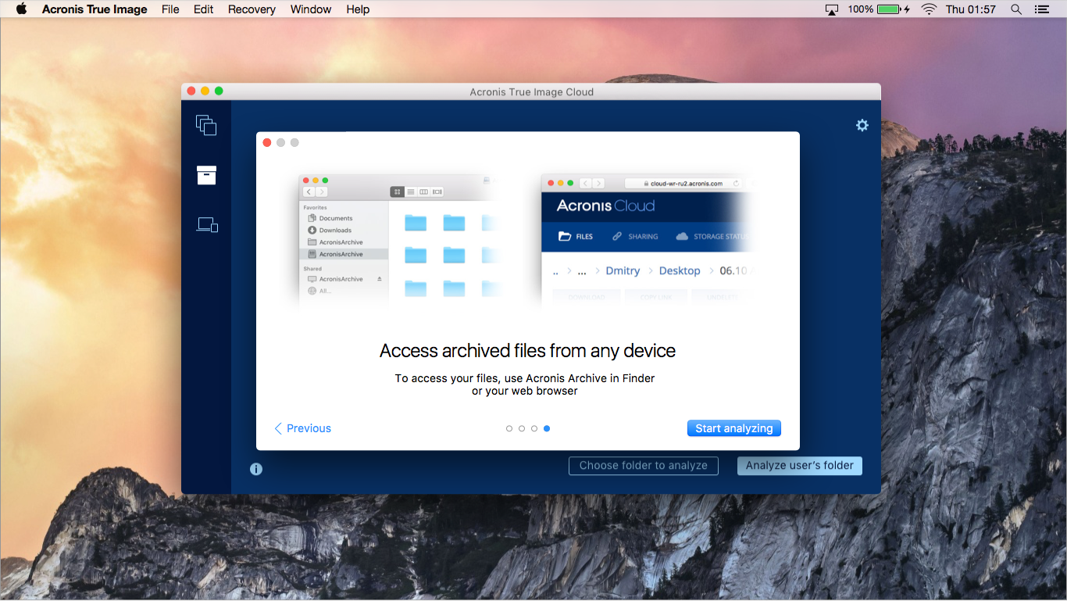The width and height of the screenshot is (1067, 601).
Task: Close the onboarding dialog with its red button
Action: tap(267, 142)
